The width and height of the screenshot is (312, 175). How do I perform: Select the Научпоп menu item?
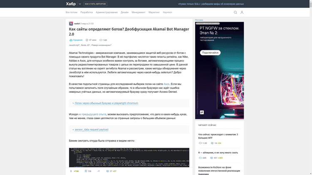coord(167,12)
